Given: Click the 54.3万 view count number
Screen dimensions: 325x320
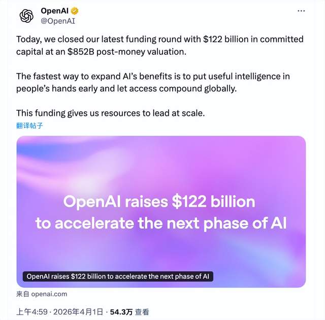Looking at the screenshot, I should (x=121, y=311).
